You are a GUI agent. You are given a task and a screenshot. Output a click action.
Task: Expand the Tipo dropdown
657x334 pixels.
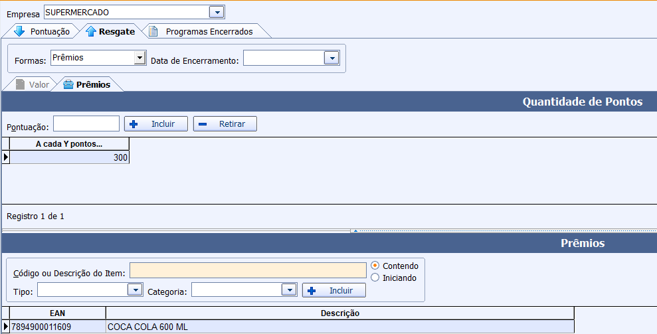click(x=136, y=290)
